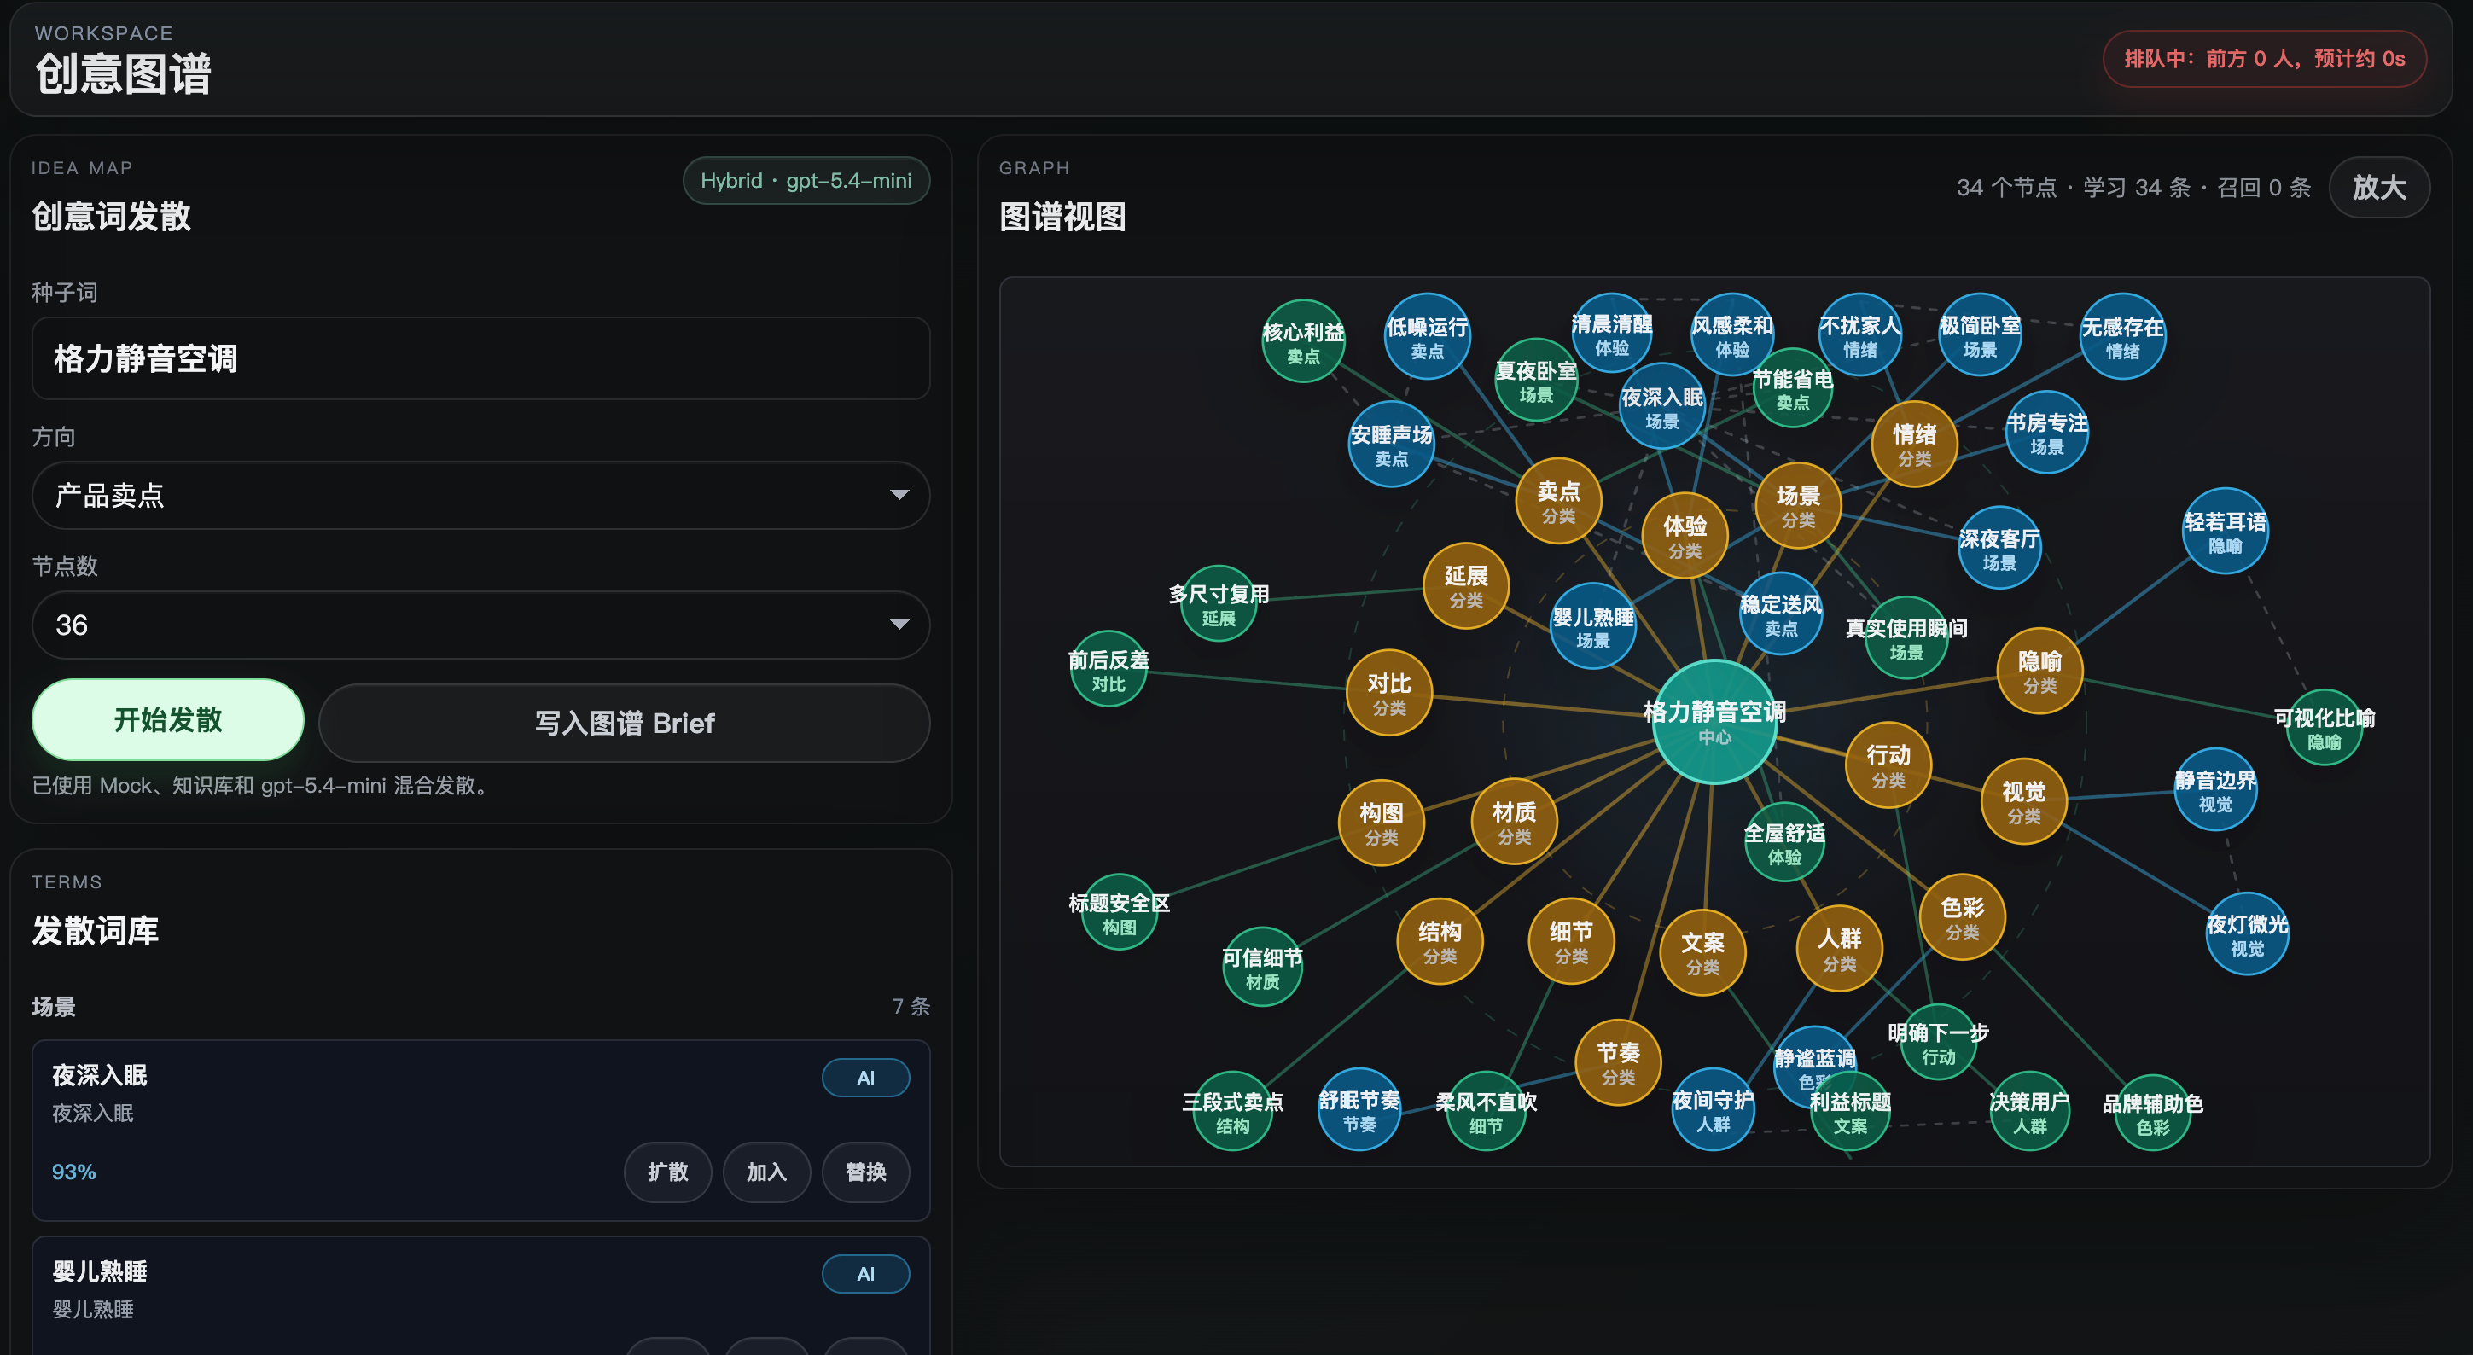
Task: Click the AI badge on the 婴儿熟睡 card
Action: click(x=865, y=1275)
